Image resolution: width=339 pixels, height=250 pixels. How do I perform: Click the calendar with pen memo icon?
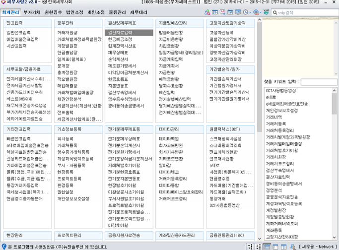pos(230,12)
